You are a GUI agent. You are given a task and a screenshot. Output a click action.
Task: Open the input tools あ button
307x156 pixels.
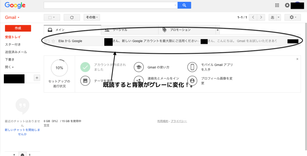pyautogui.click(x=272, y=17)
